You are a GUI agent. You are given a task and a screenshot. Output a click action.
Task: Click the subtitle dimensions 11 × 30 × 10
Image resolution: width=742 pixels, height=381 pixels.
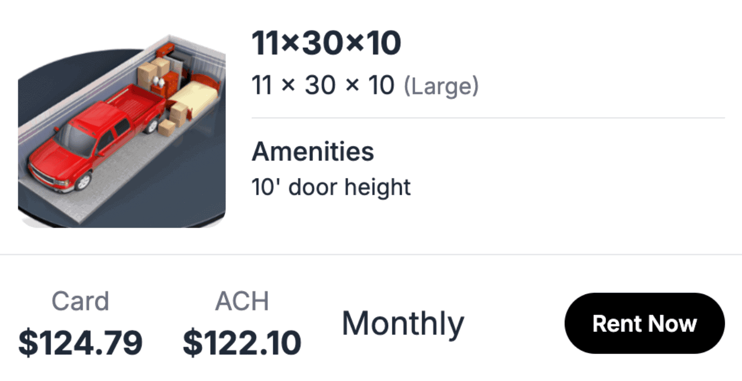pyautogui.click(x=323, y=86)
